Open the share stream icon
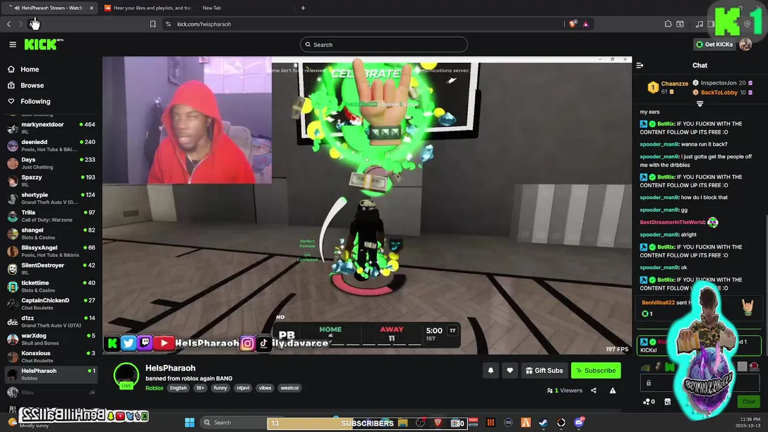768x432 pixels. click(593, 391)
